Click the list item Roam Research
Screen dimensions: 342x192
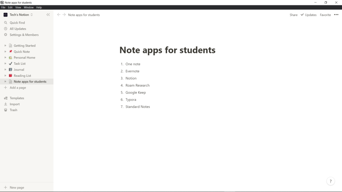137,85
